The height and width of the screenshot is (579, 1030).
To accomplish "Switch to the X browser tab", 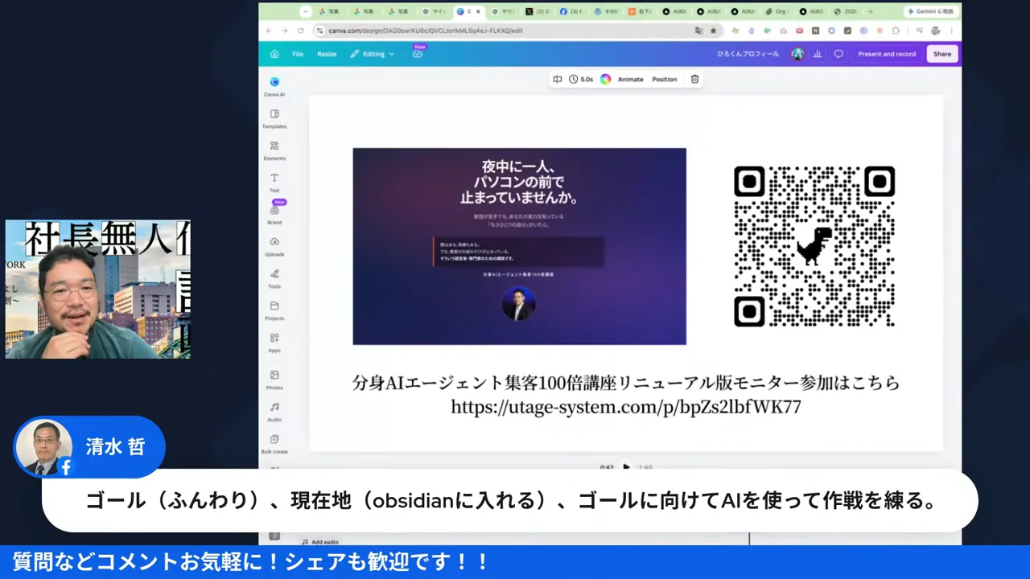I will [536, 11].
